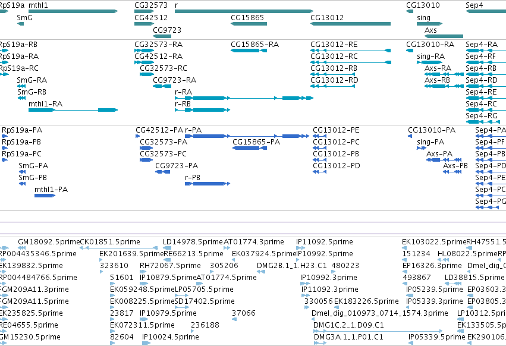Screen dimensions: 506x346
Task: Select the IP05339.5prime EST label
Action: 437,337
